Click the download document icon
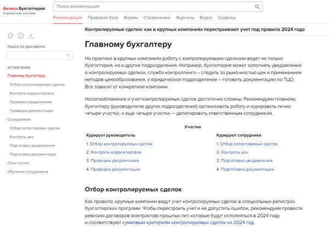 31,36
